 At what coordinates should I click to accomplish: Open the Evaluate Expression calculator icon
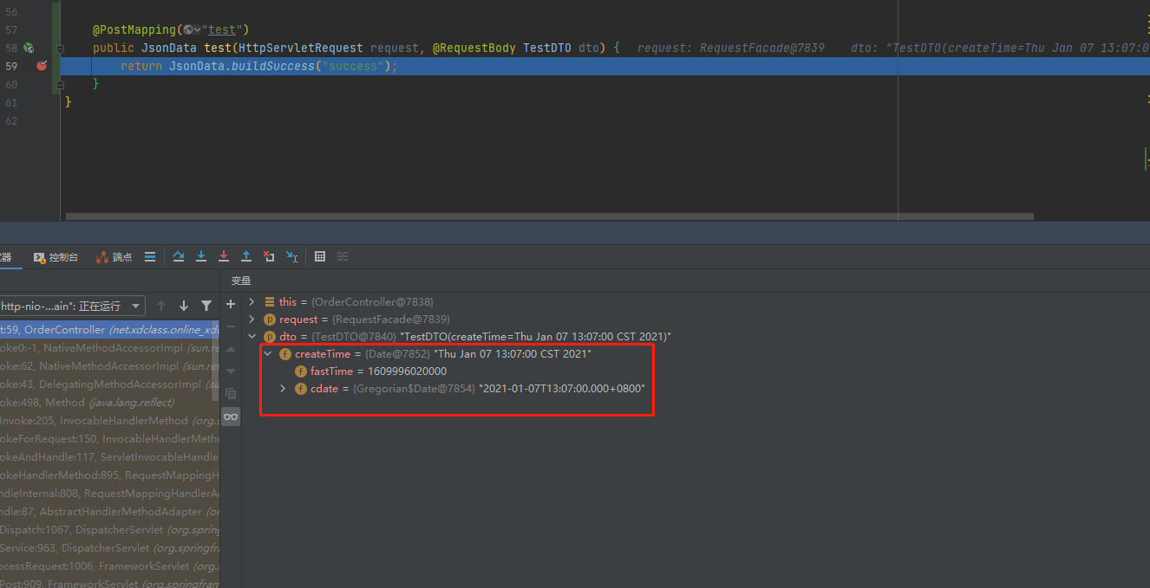click(320, 256)
